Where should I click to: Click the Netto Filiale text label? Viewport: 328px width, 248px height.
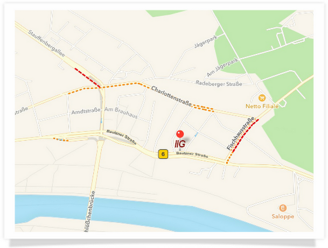click(262, 107)
